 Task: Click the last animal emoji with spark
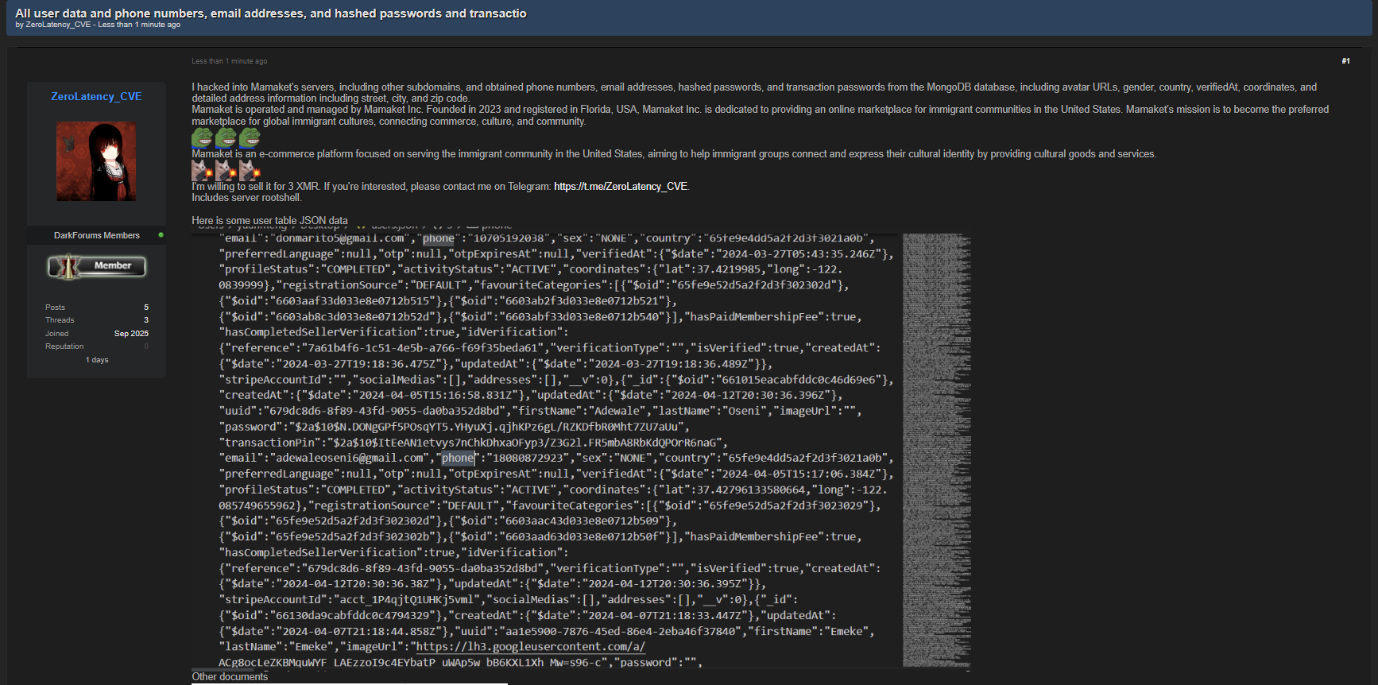click(x=250, y=170)
